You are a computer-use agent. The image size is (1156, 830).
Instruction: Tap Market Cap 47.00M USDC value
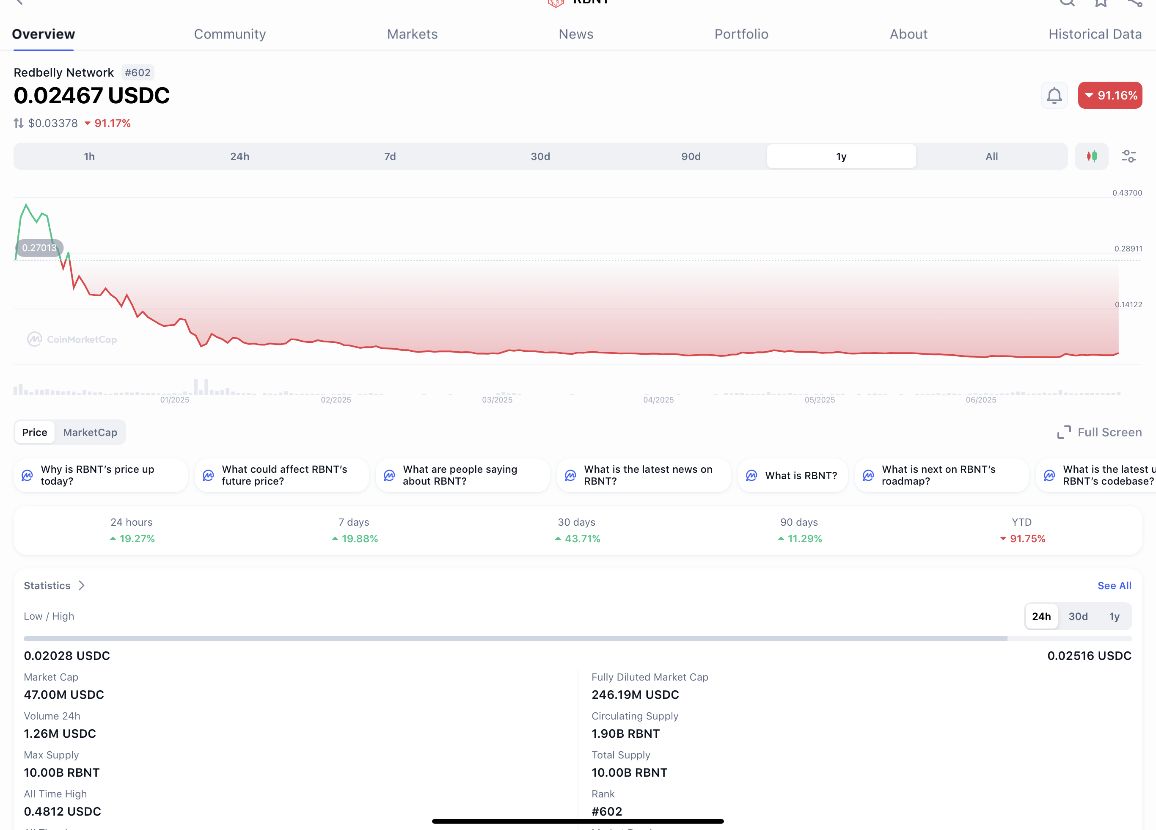click(x=64, y=695)
